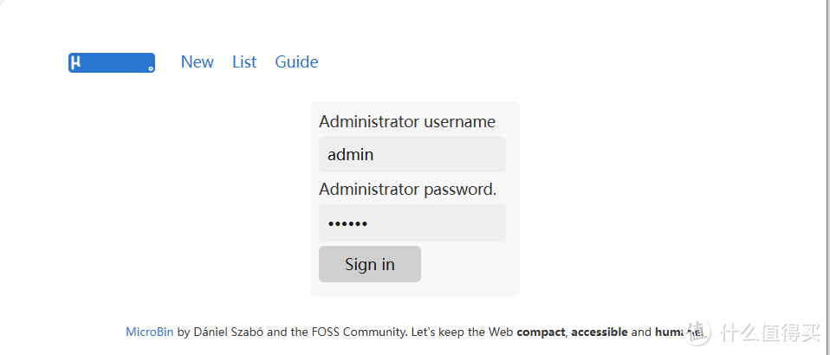This screenshot has height=355, width=830.
Task: Click the "admin" text typed in the username field
Action: click(x=351, y=155)
